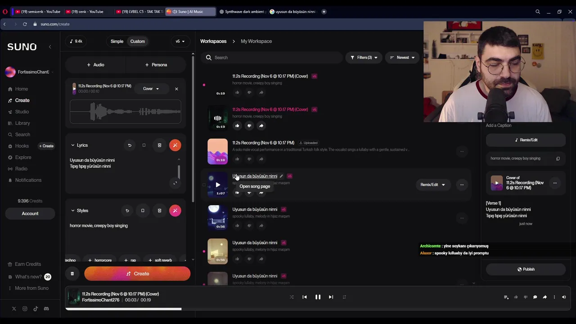Switch to Simple creation mode
The image size is (576, 324).
117,41
